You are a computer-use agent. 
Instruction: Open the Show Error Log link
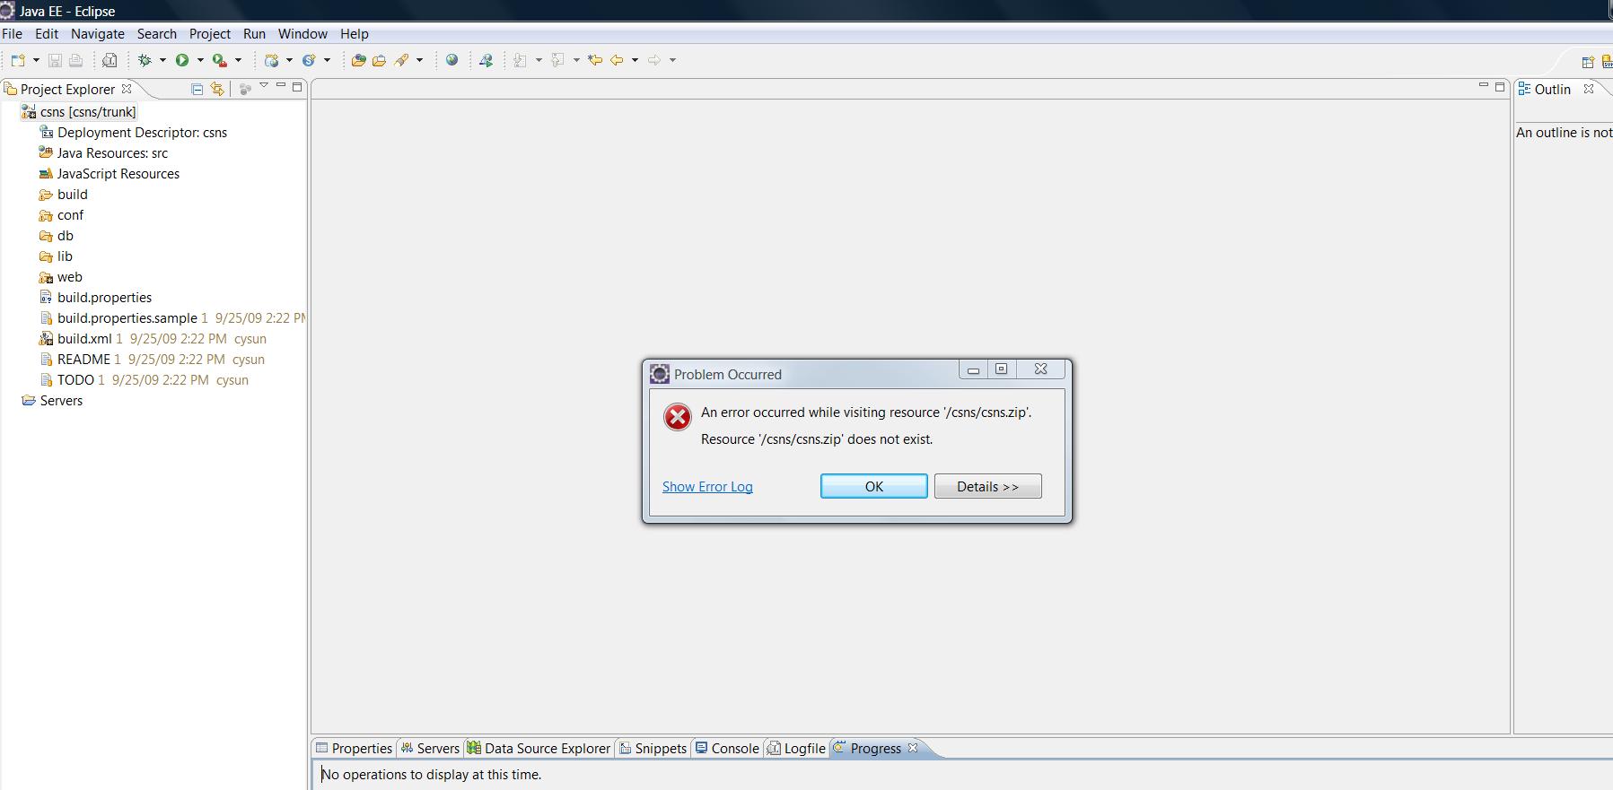(707, 487)
